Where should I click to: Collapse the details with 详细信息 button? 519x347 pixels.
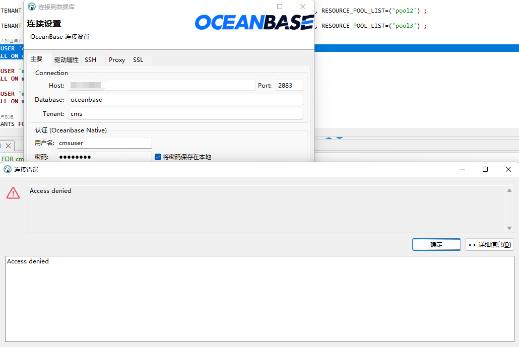(x=490, y=244)
